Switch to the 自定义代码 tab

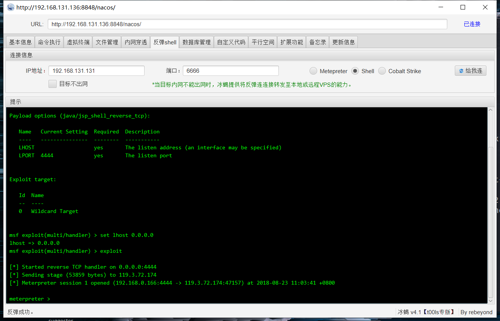(231, 42)
